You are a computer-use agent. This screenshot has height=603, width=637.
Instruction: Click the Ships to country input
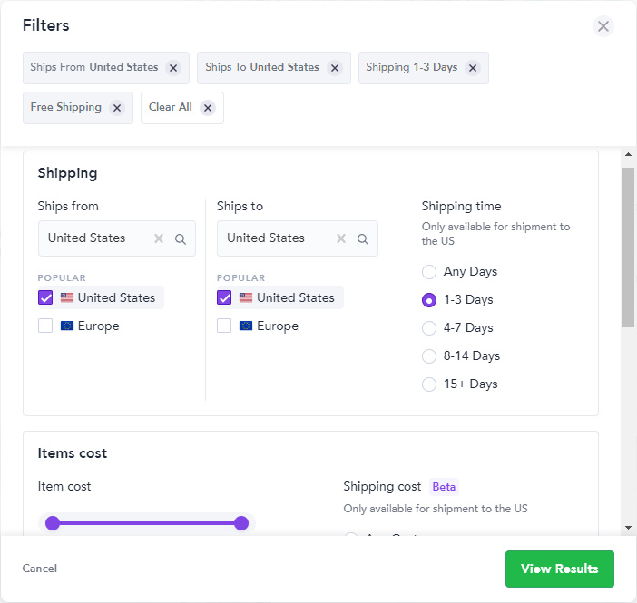[298, 238]
